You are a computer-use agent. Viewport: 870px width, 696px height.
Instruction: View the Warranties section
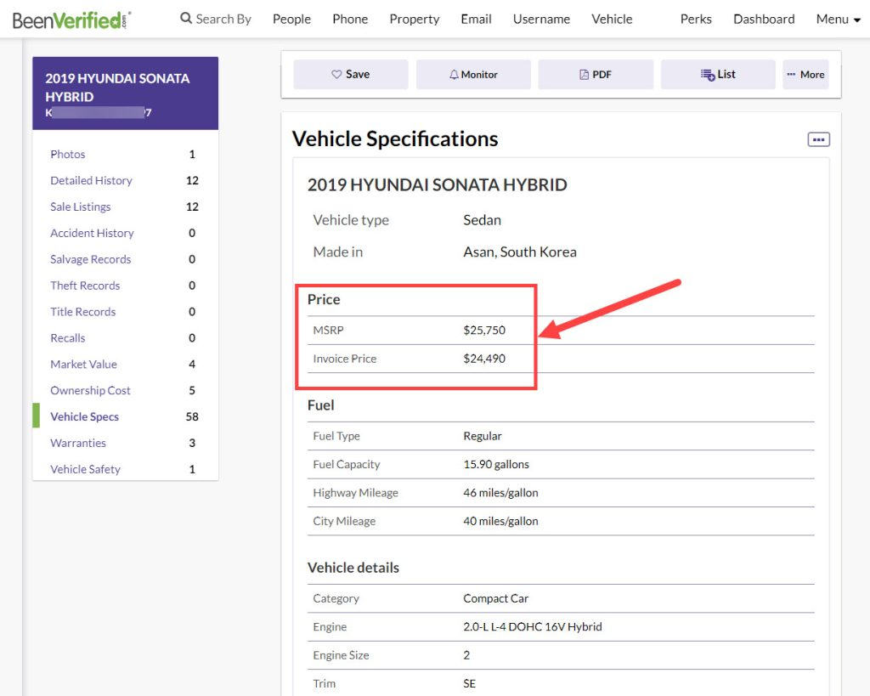[78, 443]
